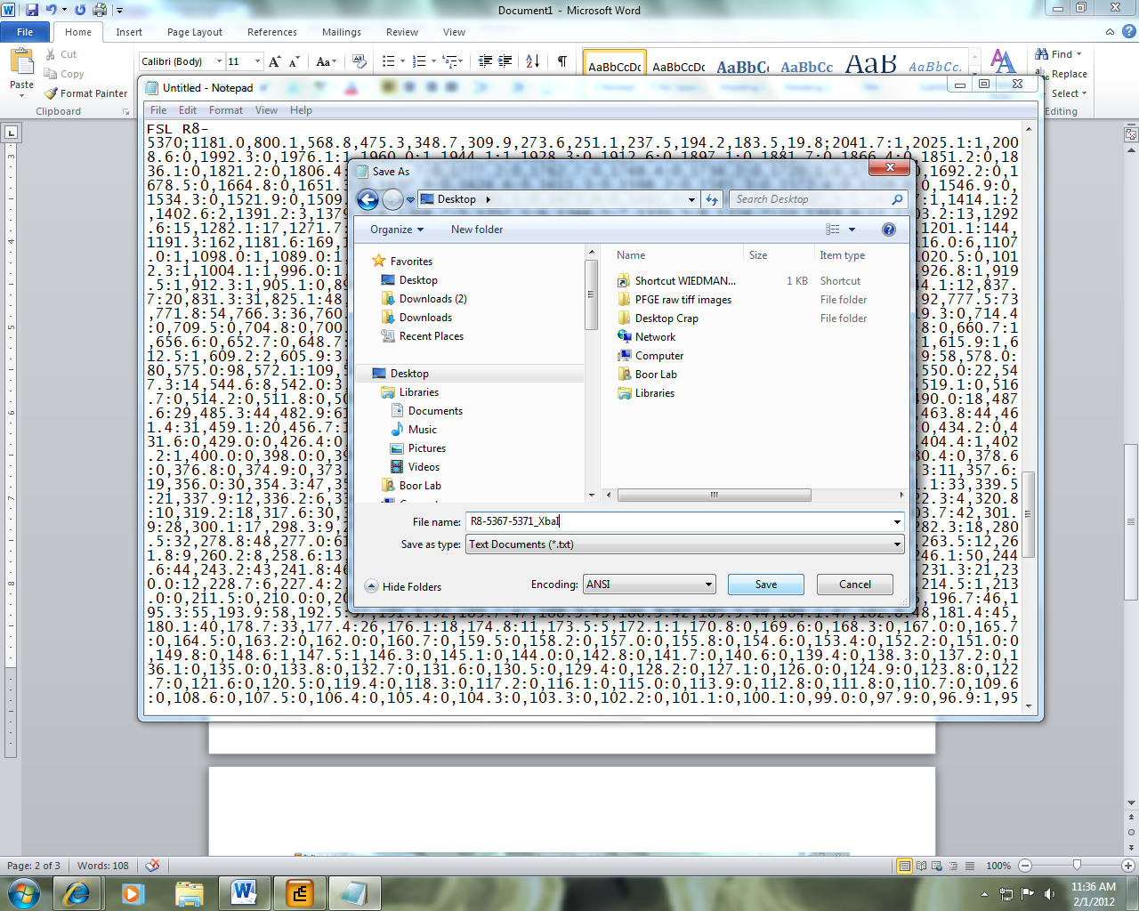Screen dimensions: 1139x911
Task: Switch to Word's Review tab
Action: (x=402, y=32)
